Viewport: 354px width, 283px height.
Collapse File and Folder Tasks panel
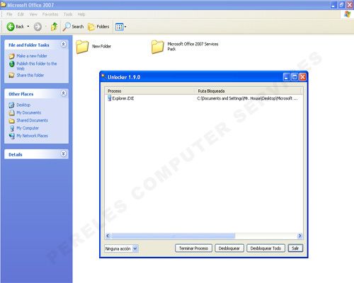coord(64,44)
